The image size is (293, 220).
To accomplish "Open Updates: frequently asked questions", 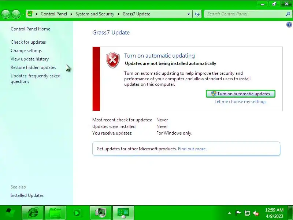I will tap(36, 78).
